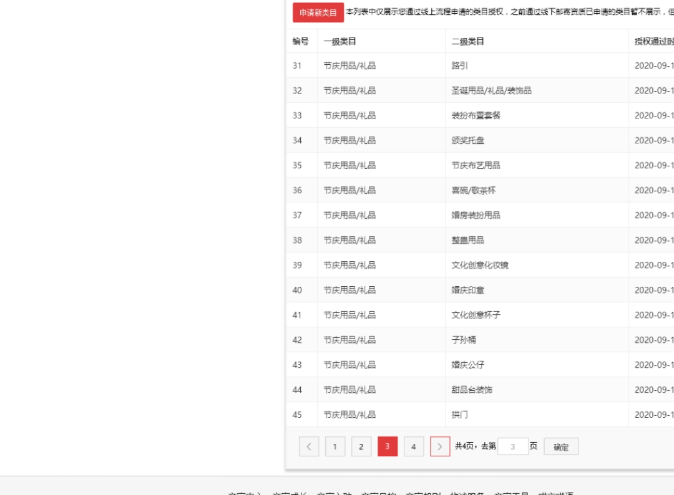
Task: Select row number 45
Action: [x=297, y=415]
